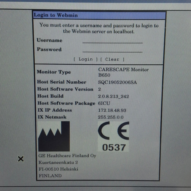Image resolution: width=191 pixels, height=191 pixels.
Task: Select the "Login to Webmin" title bar text
Action: pos(56,15)
